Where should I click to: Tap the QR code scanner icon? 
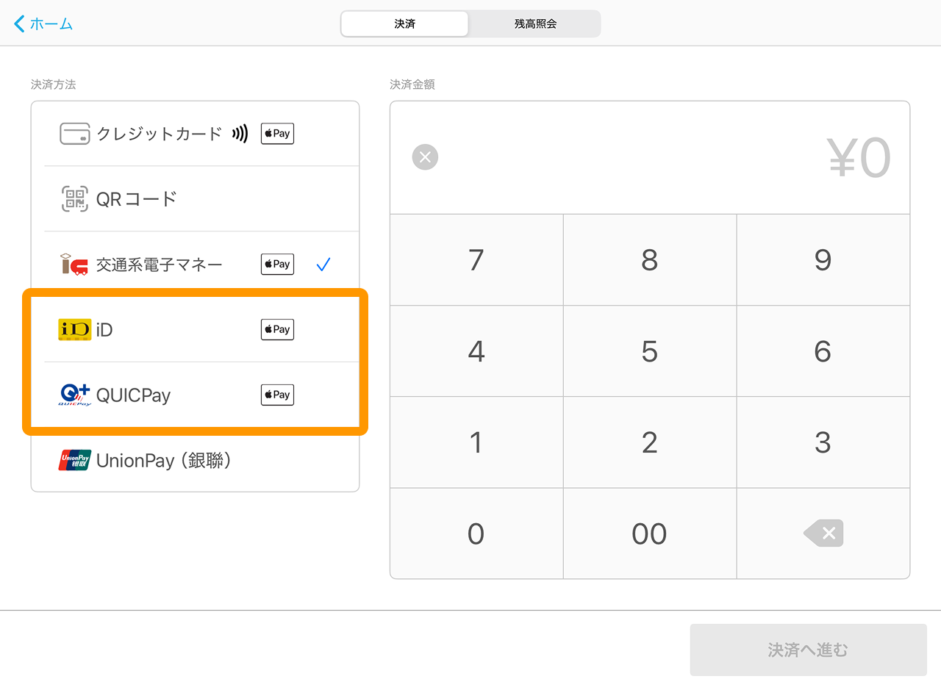(74, 199)
